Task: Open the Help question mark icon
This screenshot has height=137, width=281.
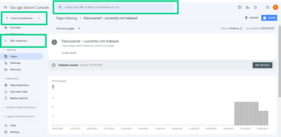Action: [x=239, y=7]
